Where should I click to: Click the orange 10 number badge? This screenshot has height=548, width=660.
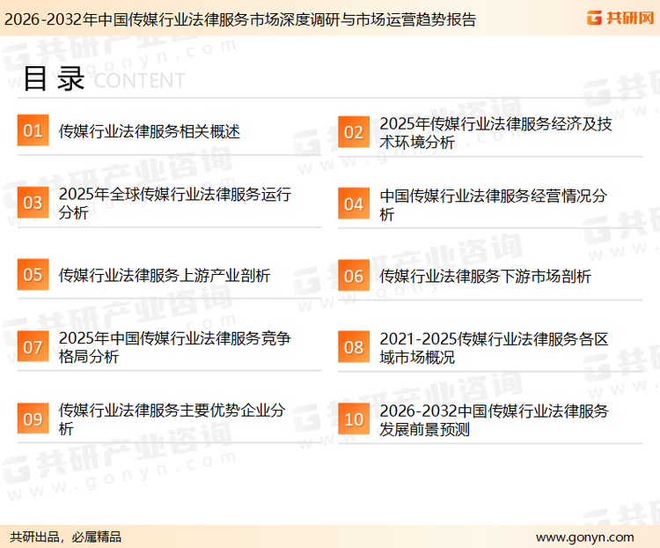pyautogui.click(x=354, y=419)
